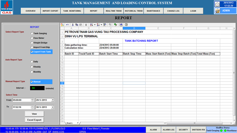Screen dimensions: 237x133
Task: Open the HISTORICAL TREND page
Action: 134,11
